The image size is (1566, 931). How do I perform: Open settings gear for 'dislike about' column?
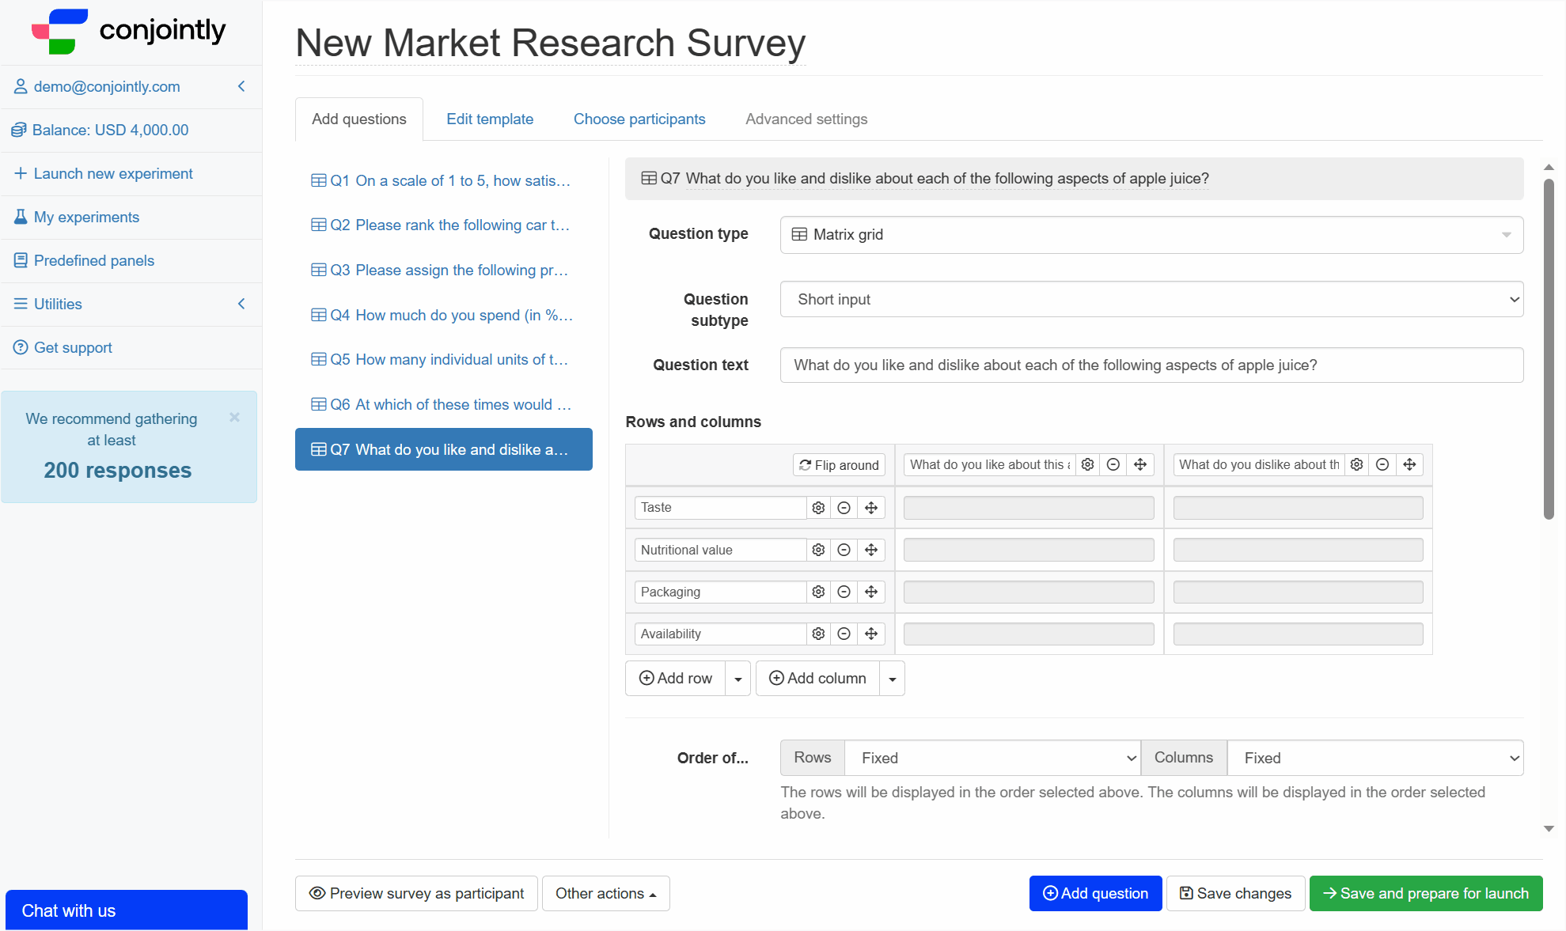[x=1357, y=464]
